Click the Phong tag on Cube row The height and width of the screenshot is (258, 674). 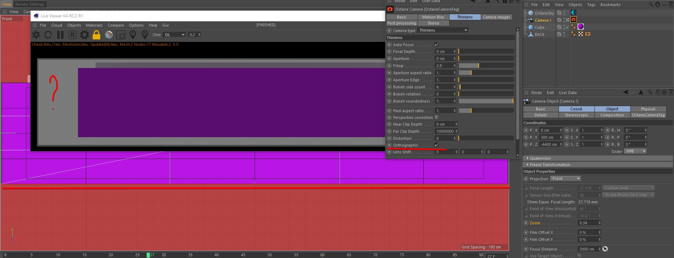point(574,27)
